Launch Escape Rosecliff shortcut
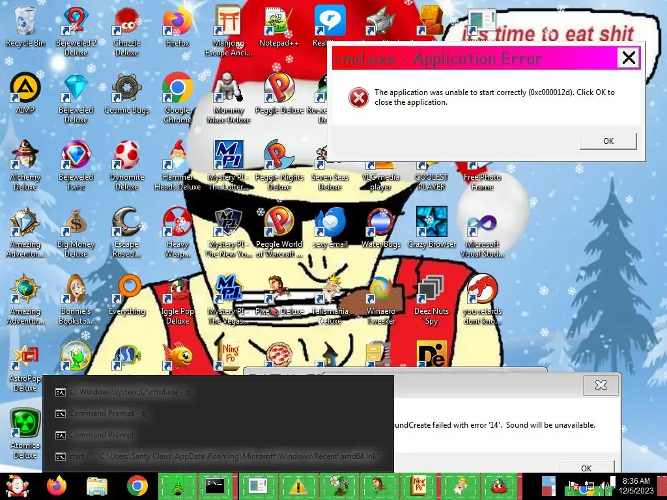 126,233
